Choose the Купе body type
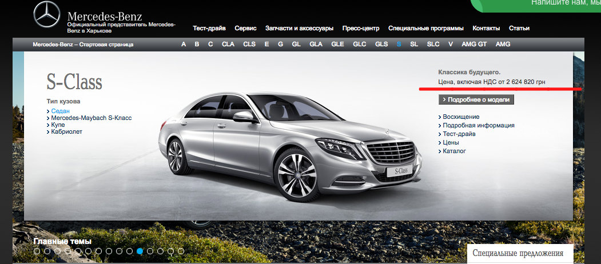 [x=58, y=125]
